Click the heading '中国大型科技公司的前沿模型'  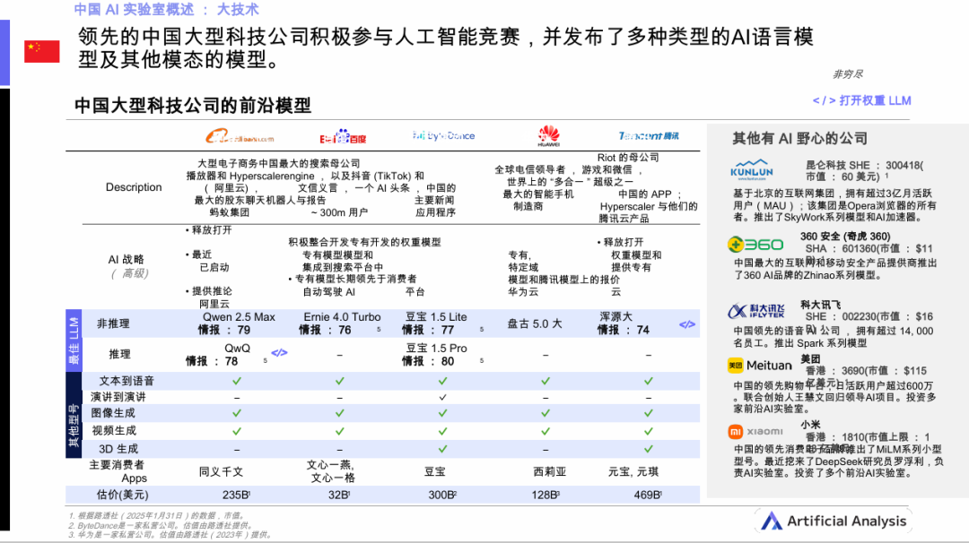click(x=193, y=106)
